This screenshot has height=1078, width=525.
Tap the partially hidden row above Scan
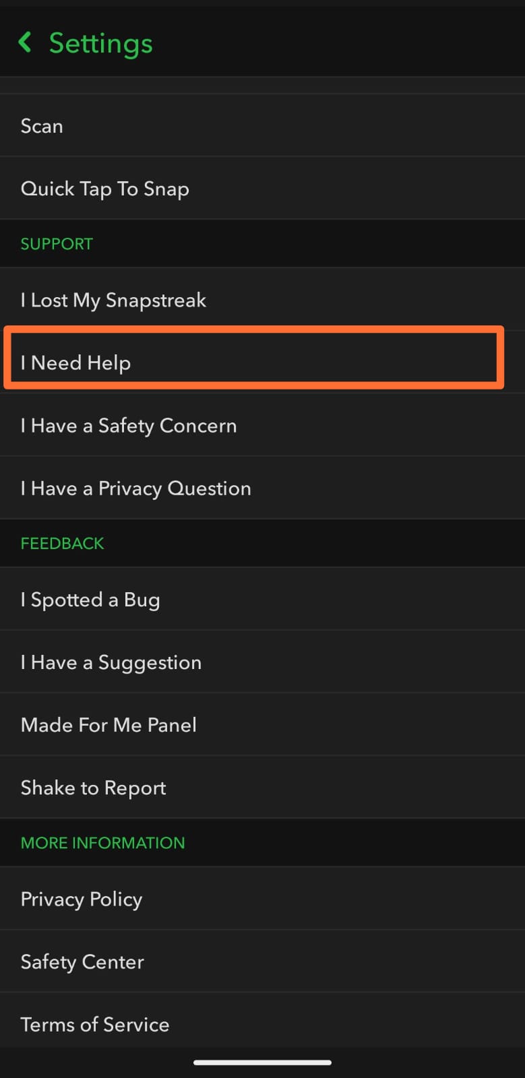point(262,86)
